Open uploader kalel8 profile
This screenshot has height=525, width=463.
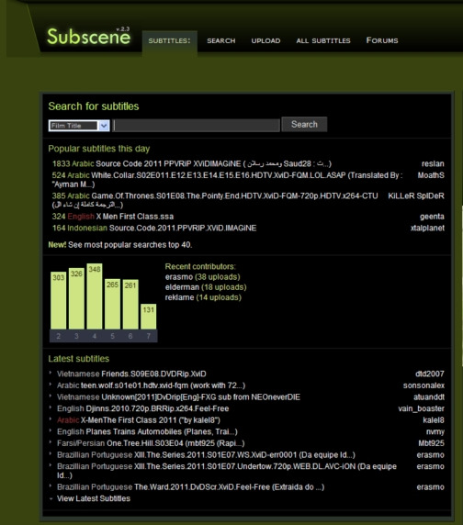(434, 420)
